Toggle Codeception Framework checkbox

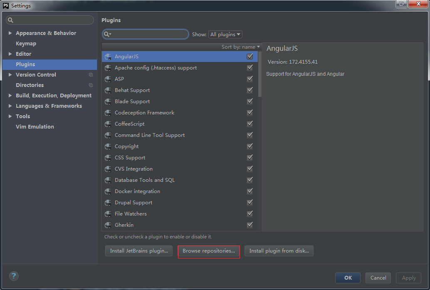(x=250, y=113)
